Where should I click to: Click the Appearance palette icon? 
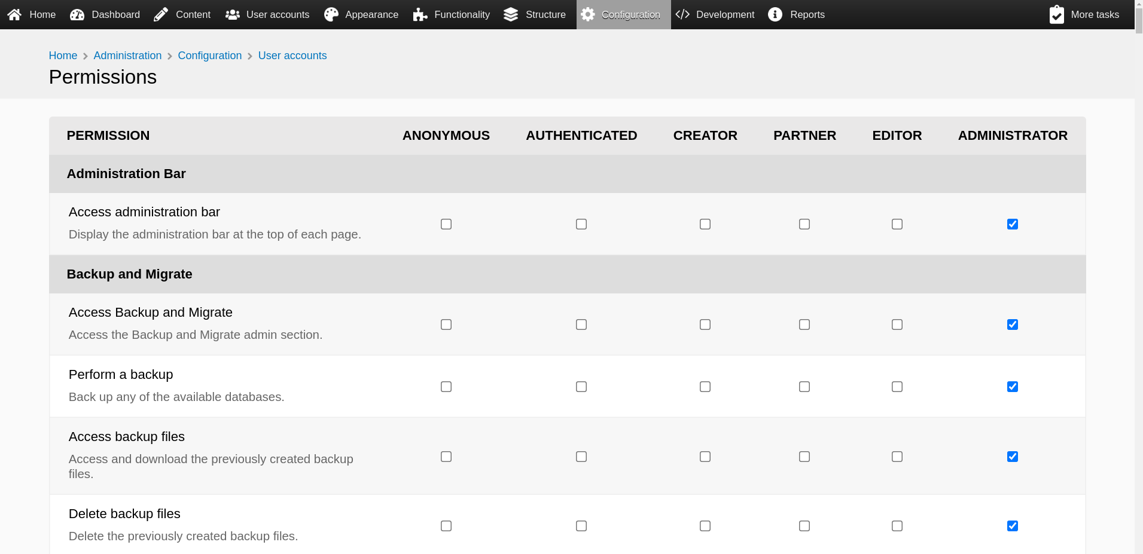331,14
